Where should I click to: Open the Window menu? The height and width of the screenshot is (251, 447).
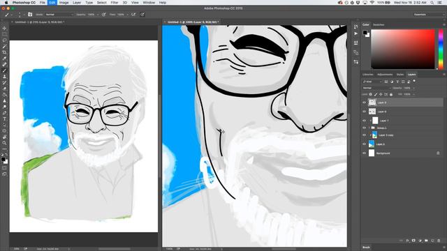(x=149, y=3)
